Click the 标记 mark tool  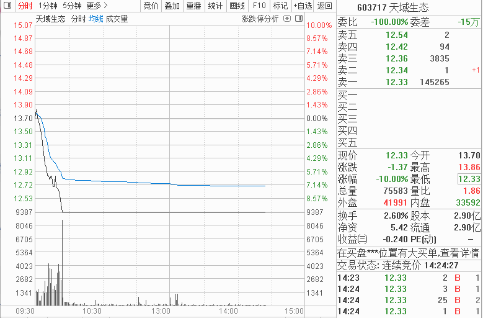(x=280, y=6)
